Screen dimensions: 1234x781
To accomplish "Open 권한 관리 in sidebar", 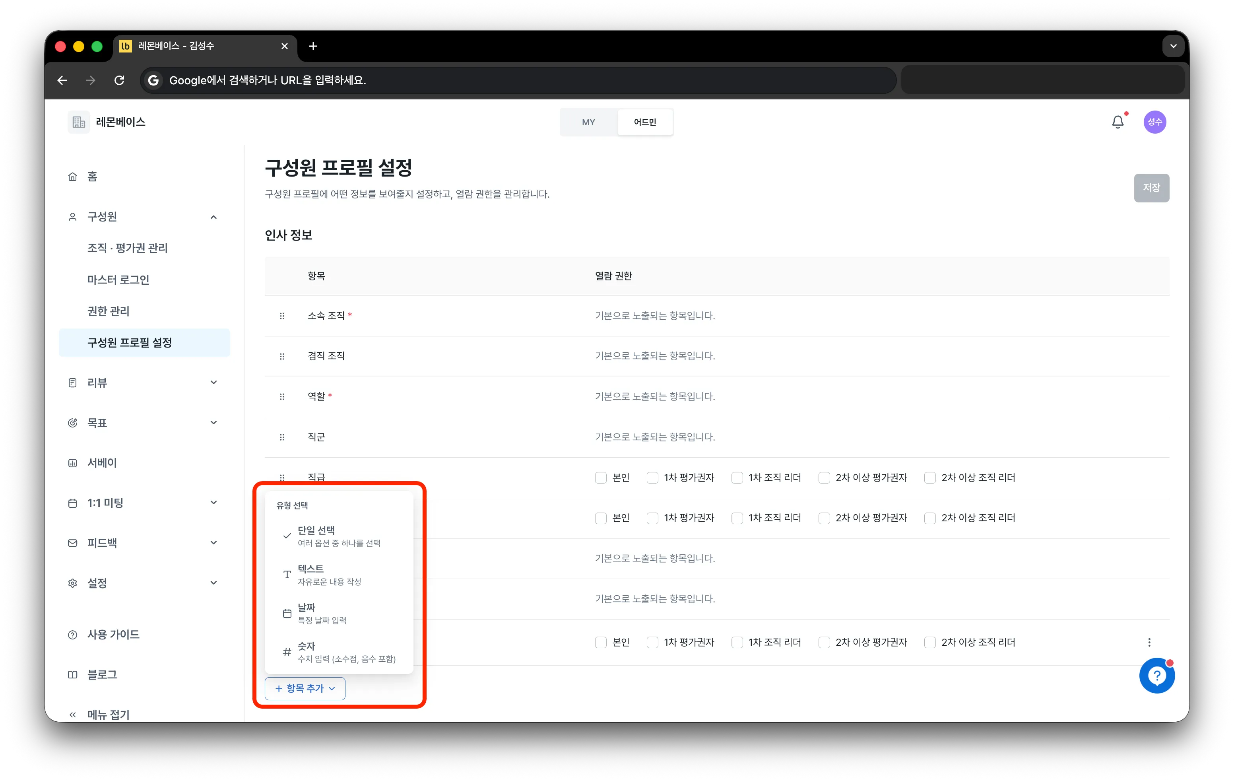I will 108,311.
